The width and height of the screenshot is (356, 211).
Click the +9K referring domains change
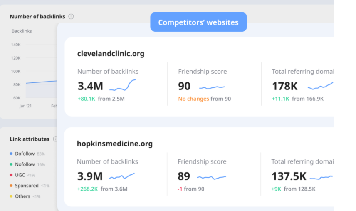pyautogui.click(x=276, y=189)
